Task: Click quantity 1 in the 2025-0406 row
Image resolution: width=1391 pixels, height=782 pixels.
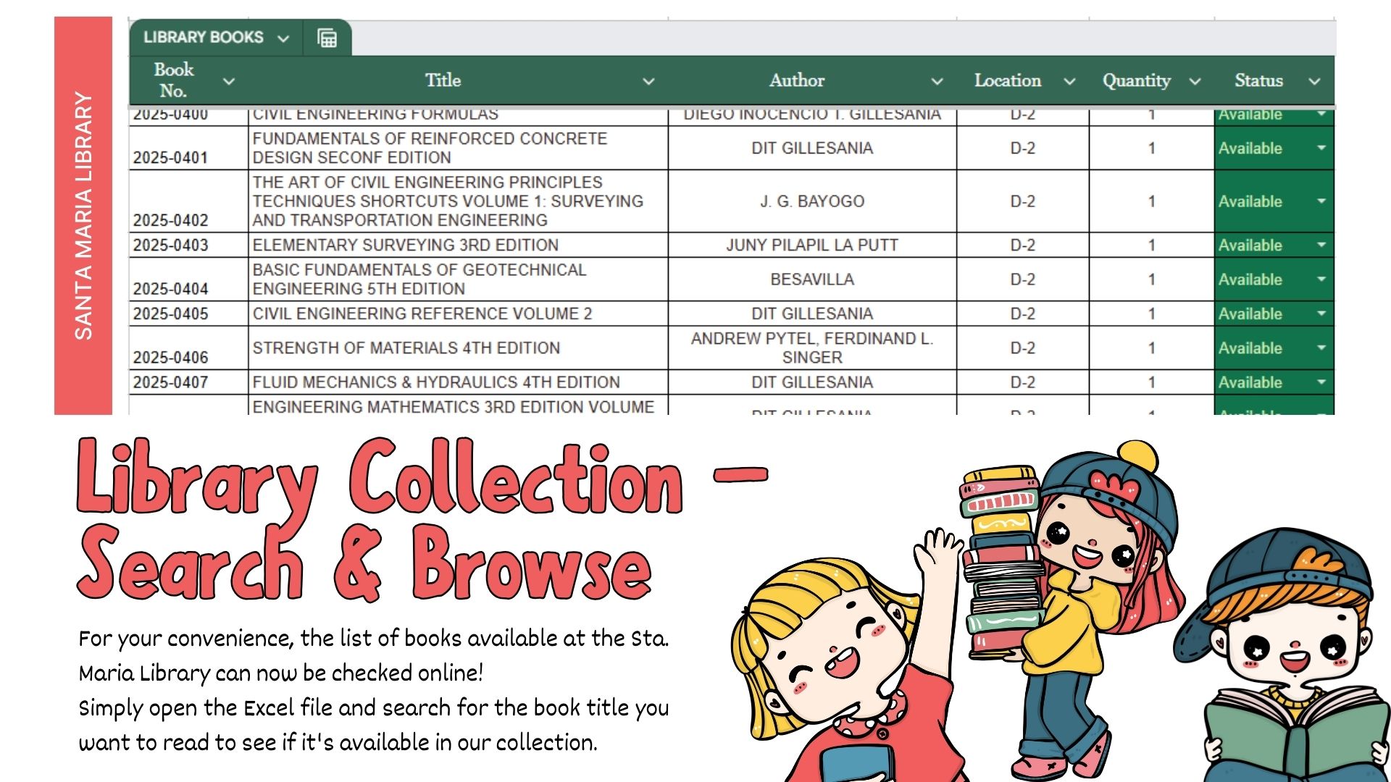Action: (x=1151, y=348)
